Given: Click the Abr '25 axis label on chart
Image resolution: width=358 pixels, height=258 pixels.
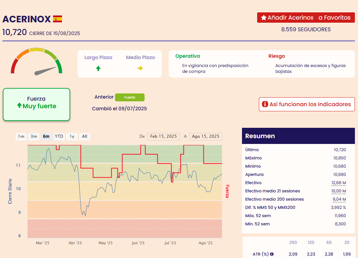Looking at the screenshot, I should 75,243.
